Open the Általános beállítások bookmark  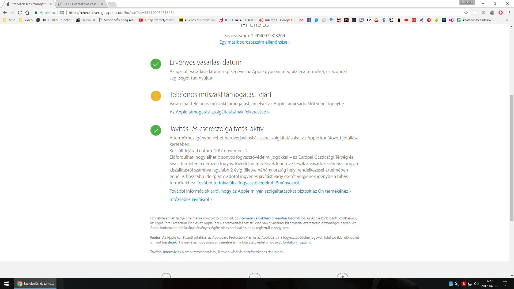tap(475, 20)
